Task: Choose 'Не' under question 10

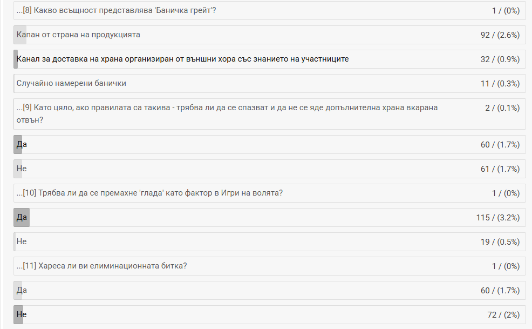Action: click(x=22, y=241)
